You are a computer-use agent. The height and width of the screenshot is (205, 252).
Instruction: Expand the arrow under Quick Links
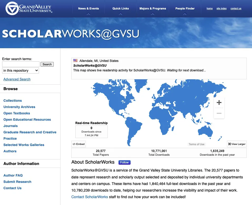tap(121, 14)
